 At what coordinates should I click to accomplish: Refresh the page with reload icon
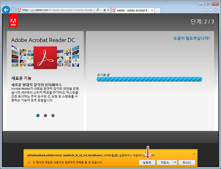tap(108, 10)
